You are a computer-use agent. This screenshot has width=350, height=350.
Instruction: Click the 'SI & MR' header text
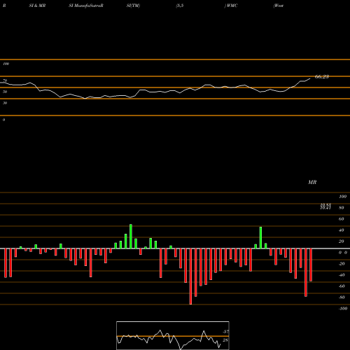pyautogui.click(x=37, y=6)
